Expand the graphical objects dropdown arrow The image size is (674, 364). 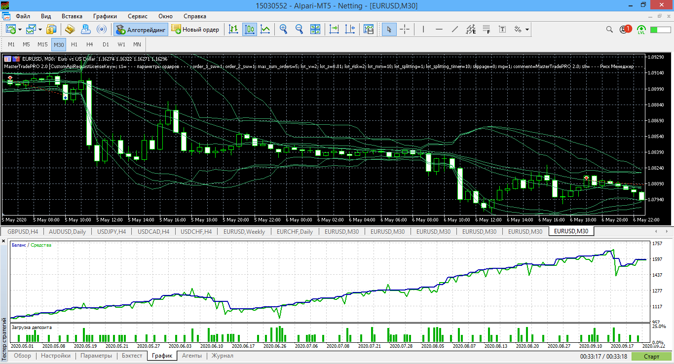pyautogui.click(x=527, y=30)
